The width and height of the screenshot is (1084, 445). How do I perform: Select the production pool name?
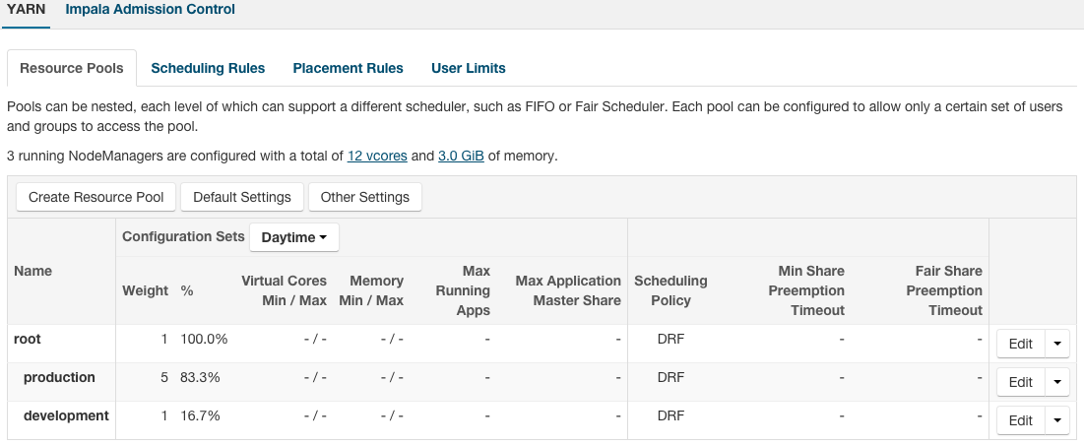(x=59, y=377)
